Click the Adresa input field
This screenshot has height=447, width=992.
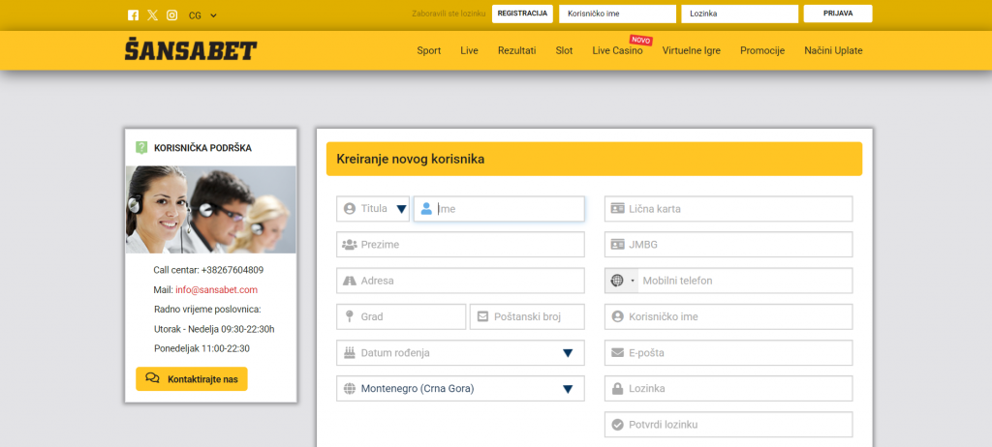pos(460,281)
